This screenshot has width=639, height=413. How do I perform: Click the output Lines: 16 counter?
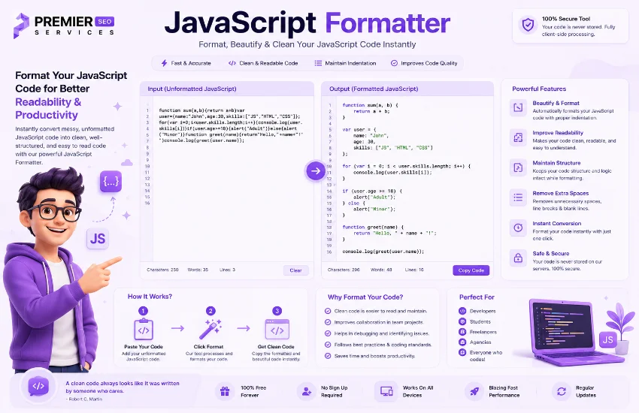click(414, 270)
